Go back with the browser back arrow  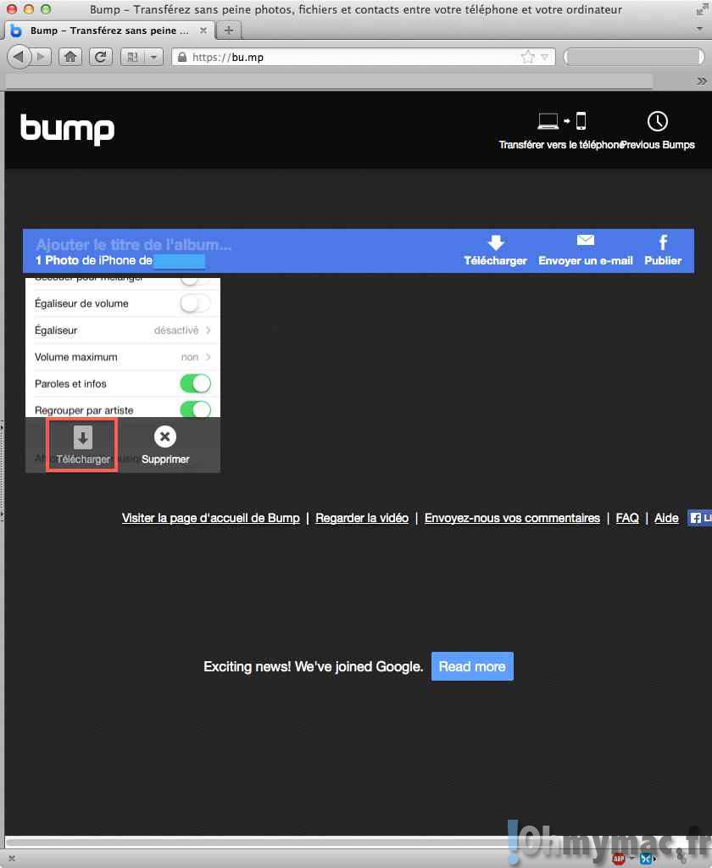[x=19, y=57]
